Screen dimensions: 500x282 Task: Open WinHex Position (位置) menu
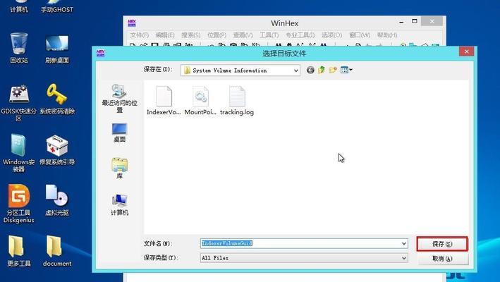pyautogui.click(x=217, y=35)
